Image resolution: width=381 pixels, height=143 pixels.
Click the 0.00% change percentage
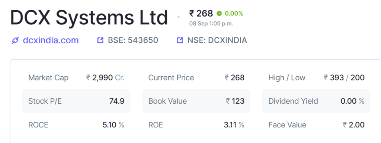pos(234,14)
